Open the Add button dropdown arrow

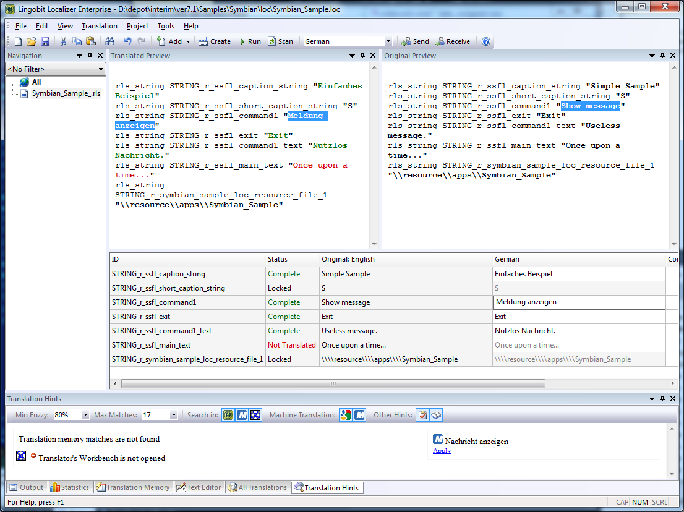click(x=189, y=42)
